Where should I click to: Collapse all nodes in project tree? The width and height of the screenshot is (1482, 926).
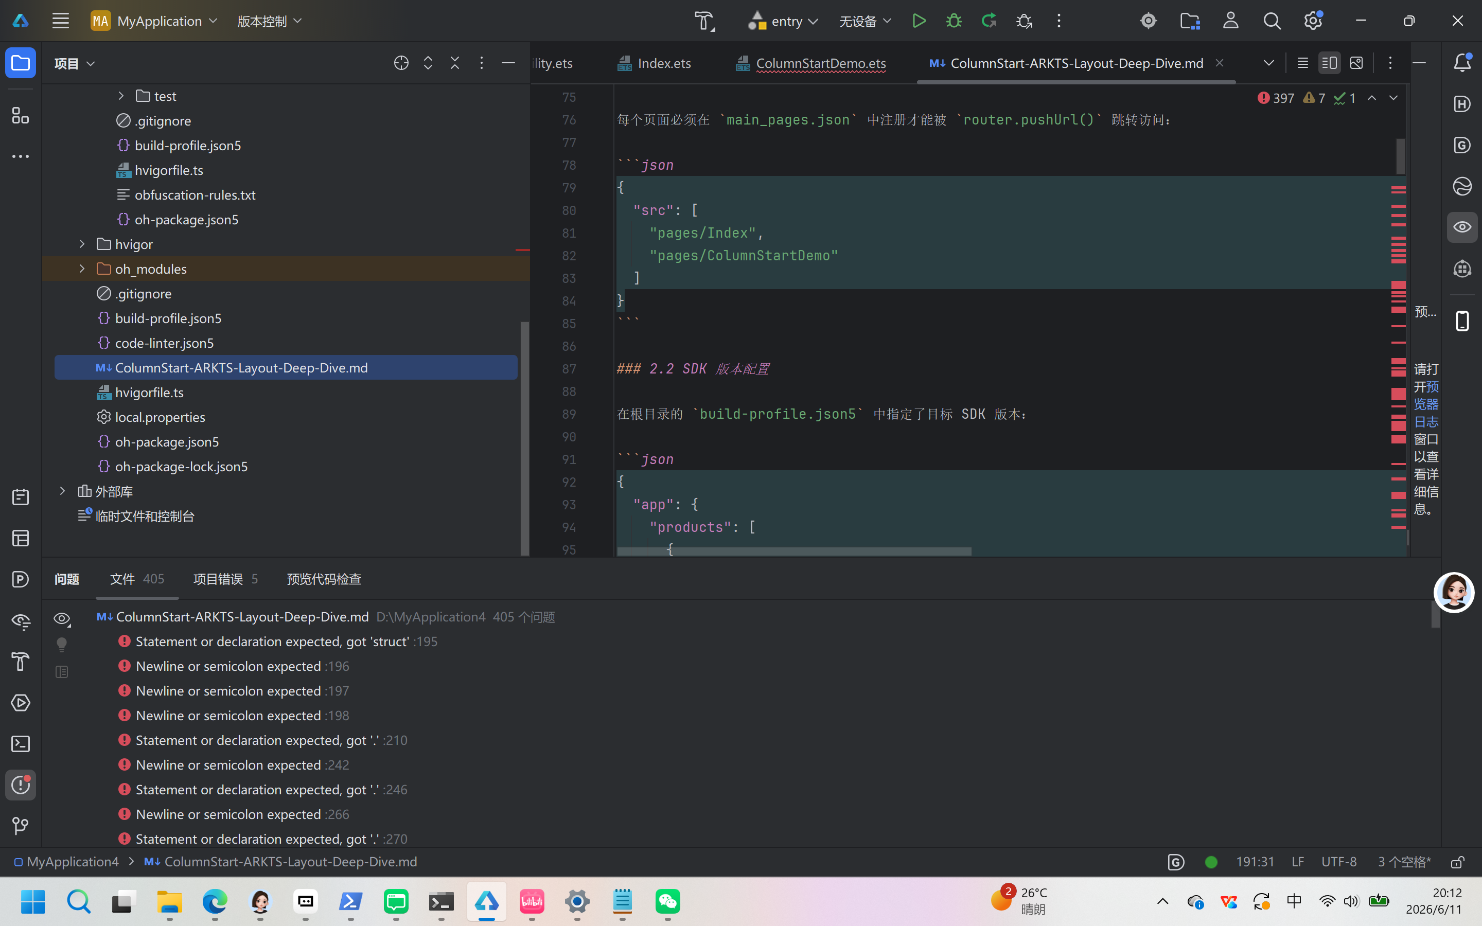[454, 63]
